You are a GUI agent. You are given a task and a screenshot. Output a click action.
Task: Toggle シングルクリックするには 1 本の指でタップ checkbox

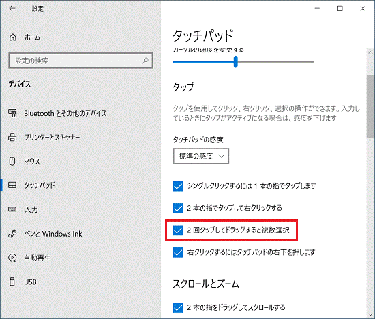coord(178,186)
